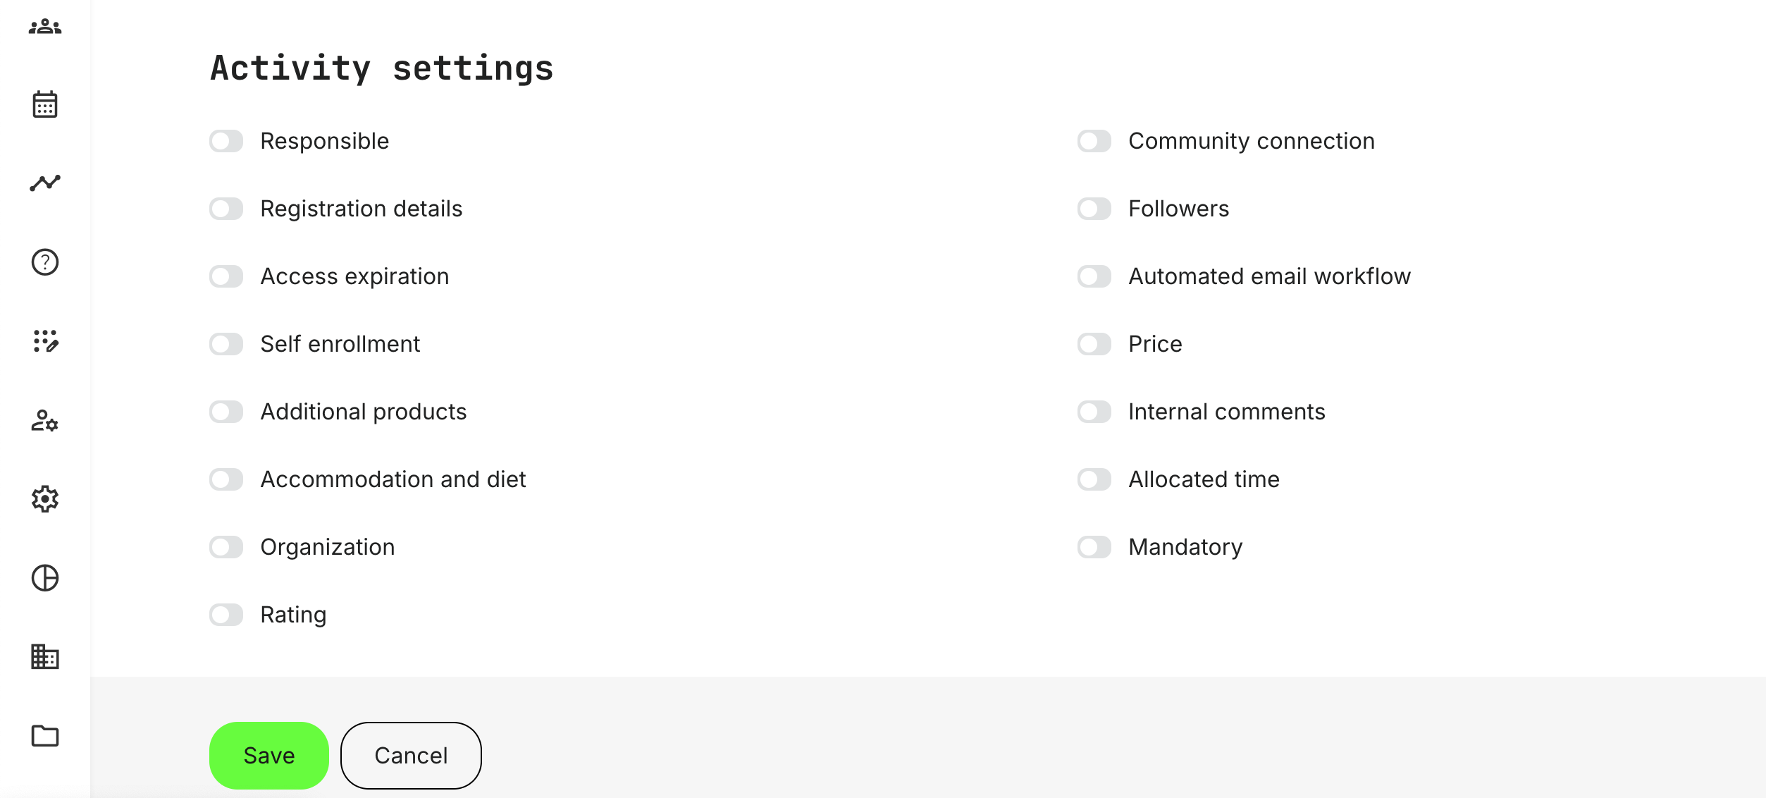Enable the Rating toggle

[226, 615]
